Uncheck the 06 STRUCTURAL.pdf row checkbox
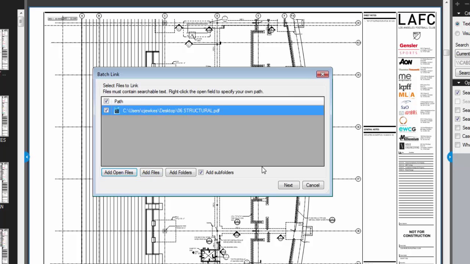Viewport: 470px width, 264px height. [x=106, y=110]
